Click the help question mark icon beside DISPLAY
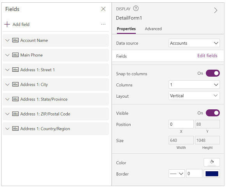This screenshot has width=226, height=188. click(x=136, y=8)
